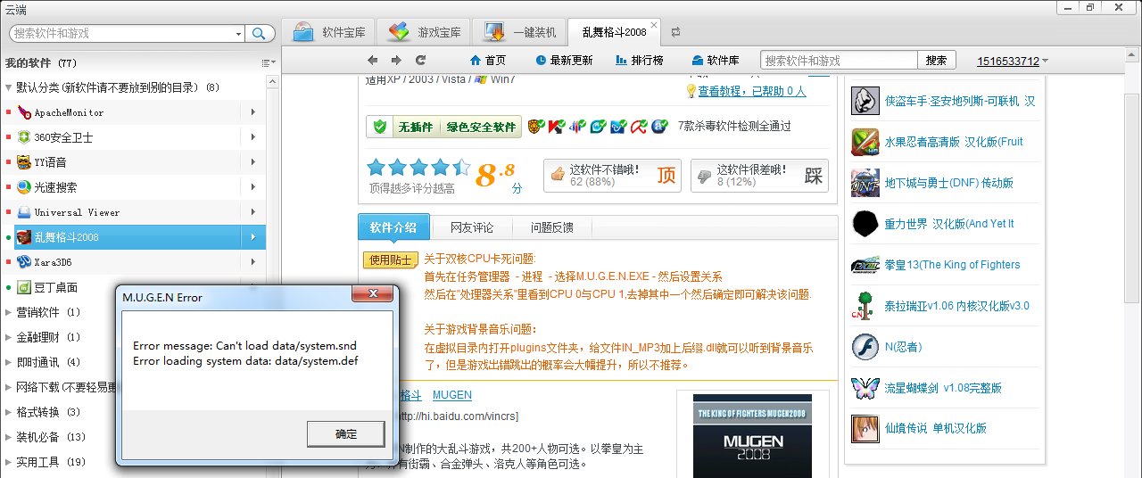Click the magnifier search button in left panel
Image resolution: width=1142 pixels, height=478 pixels.
[x=260, y=33]
